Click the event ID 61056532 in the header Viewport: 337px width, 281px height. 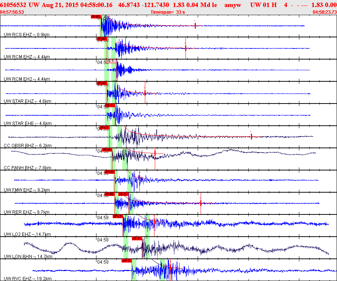[x=13, y=5]
